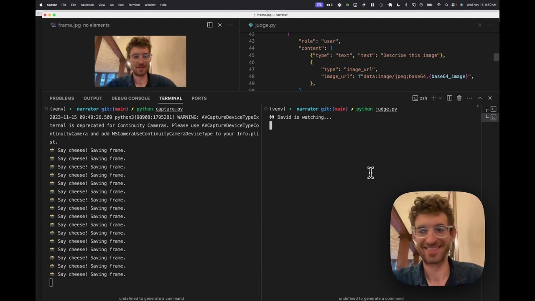Maximize the panel size with chevron
This screenshot has height=301, width=535.
pos(480,98)
